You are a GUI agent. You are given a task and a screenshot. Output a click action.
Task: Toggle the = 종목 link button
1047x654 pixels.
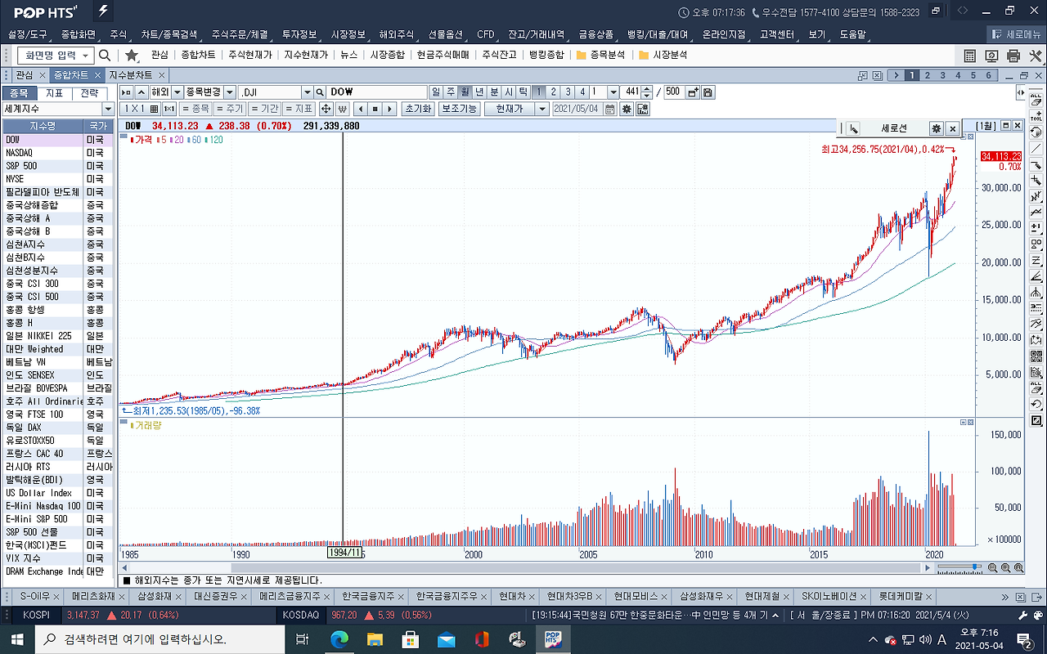(x=196, y=109)
